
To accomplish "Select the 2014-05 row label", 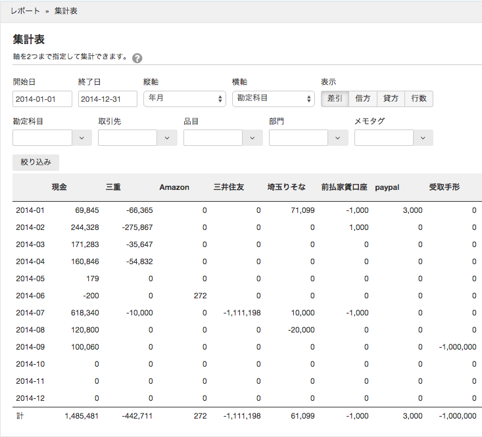I will (x=30, y=279).
